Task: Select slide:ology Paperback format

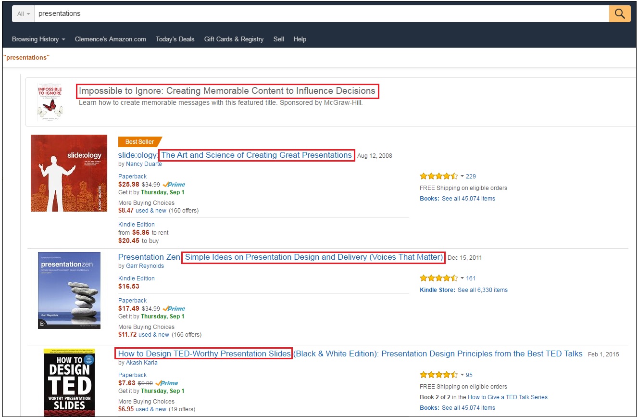Action: coord(133,177)
